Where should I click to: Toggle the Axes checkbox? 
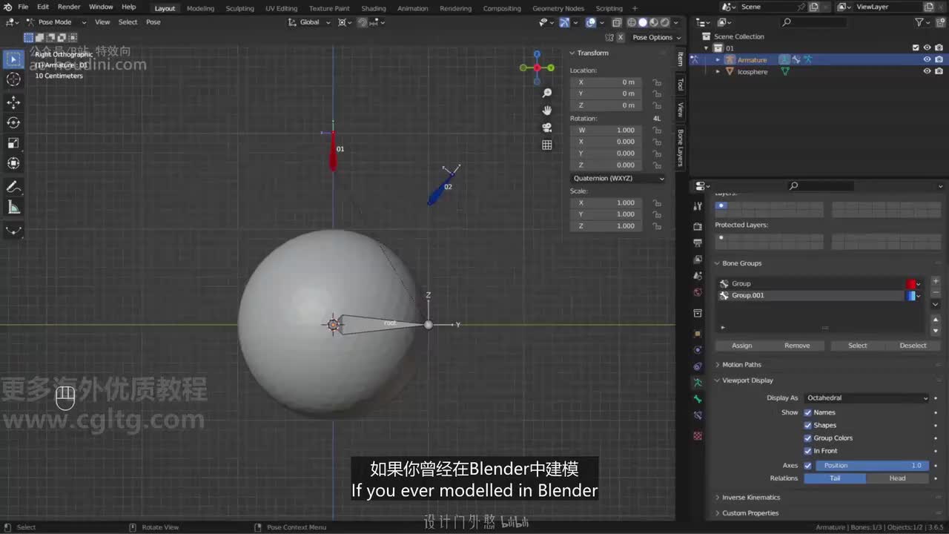tap(808, 466)
